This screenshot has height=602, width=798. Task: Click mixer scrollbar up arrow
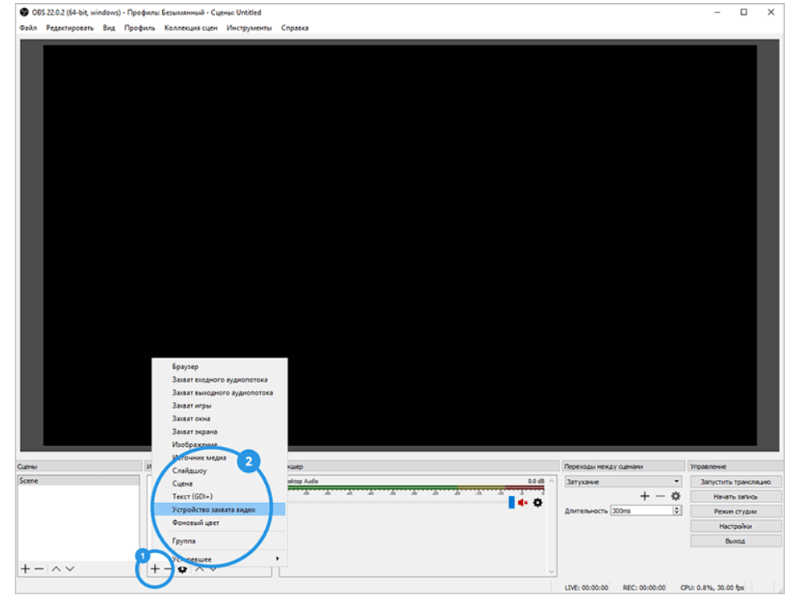click(551, 481)
